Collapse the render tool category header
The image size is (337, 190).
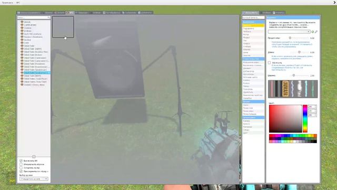253,117
